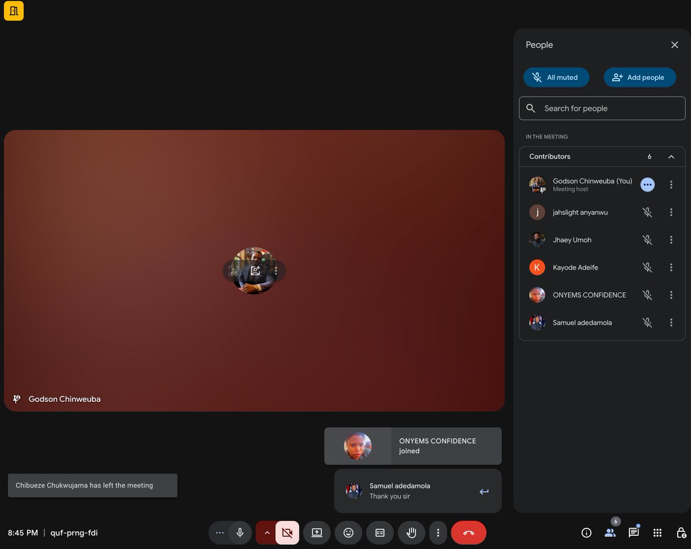691x549 pixels.
Task: Click the framing icon on video tile
Action: click(234, 270)
